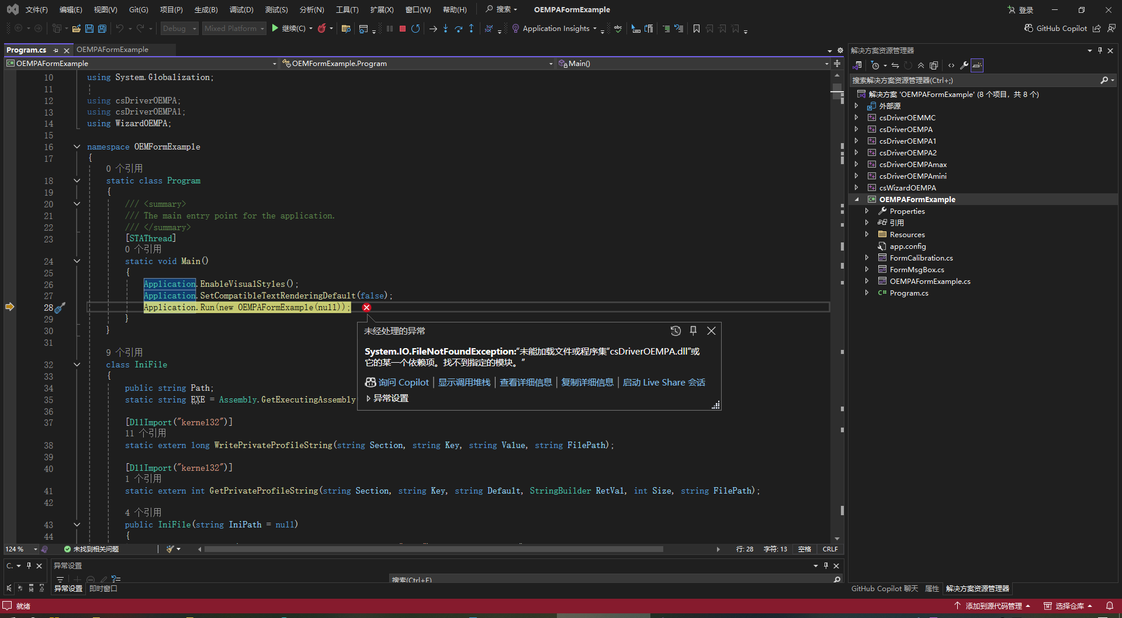Click the 询问 Copilot link

click(x=397, y=382)
